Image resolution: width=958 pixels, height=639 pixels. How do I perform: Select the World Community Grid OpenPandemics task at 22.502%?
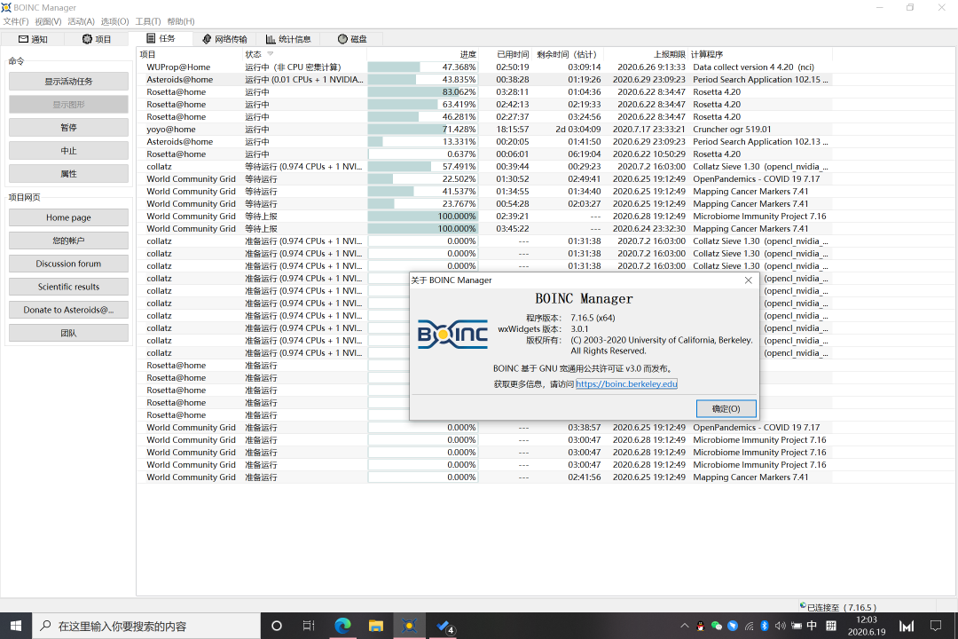click(x=484, y=179)
